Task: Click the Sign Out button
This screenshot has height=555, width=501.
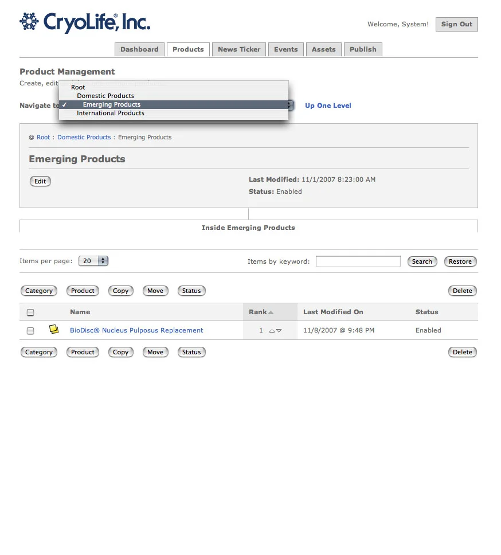Action: pos(457,24)
